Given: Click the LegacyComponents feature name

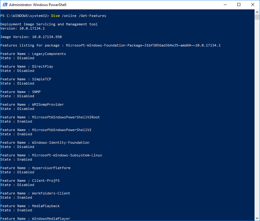Looking at the screenshot, I should pyautogui.click(x=49, y=54).
